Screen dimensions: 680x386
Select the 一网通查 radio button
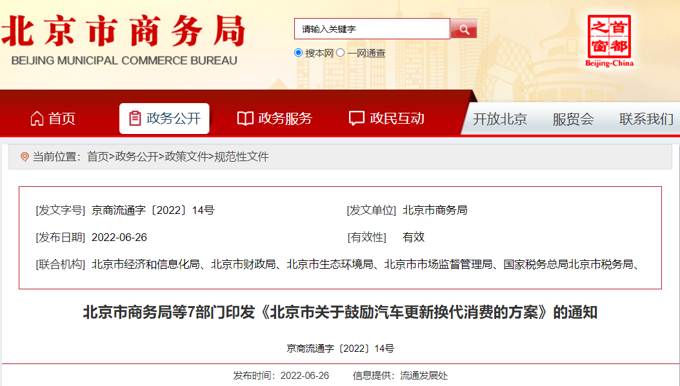tap(340, 53)
